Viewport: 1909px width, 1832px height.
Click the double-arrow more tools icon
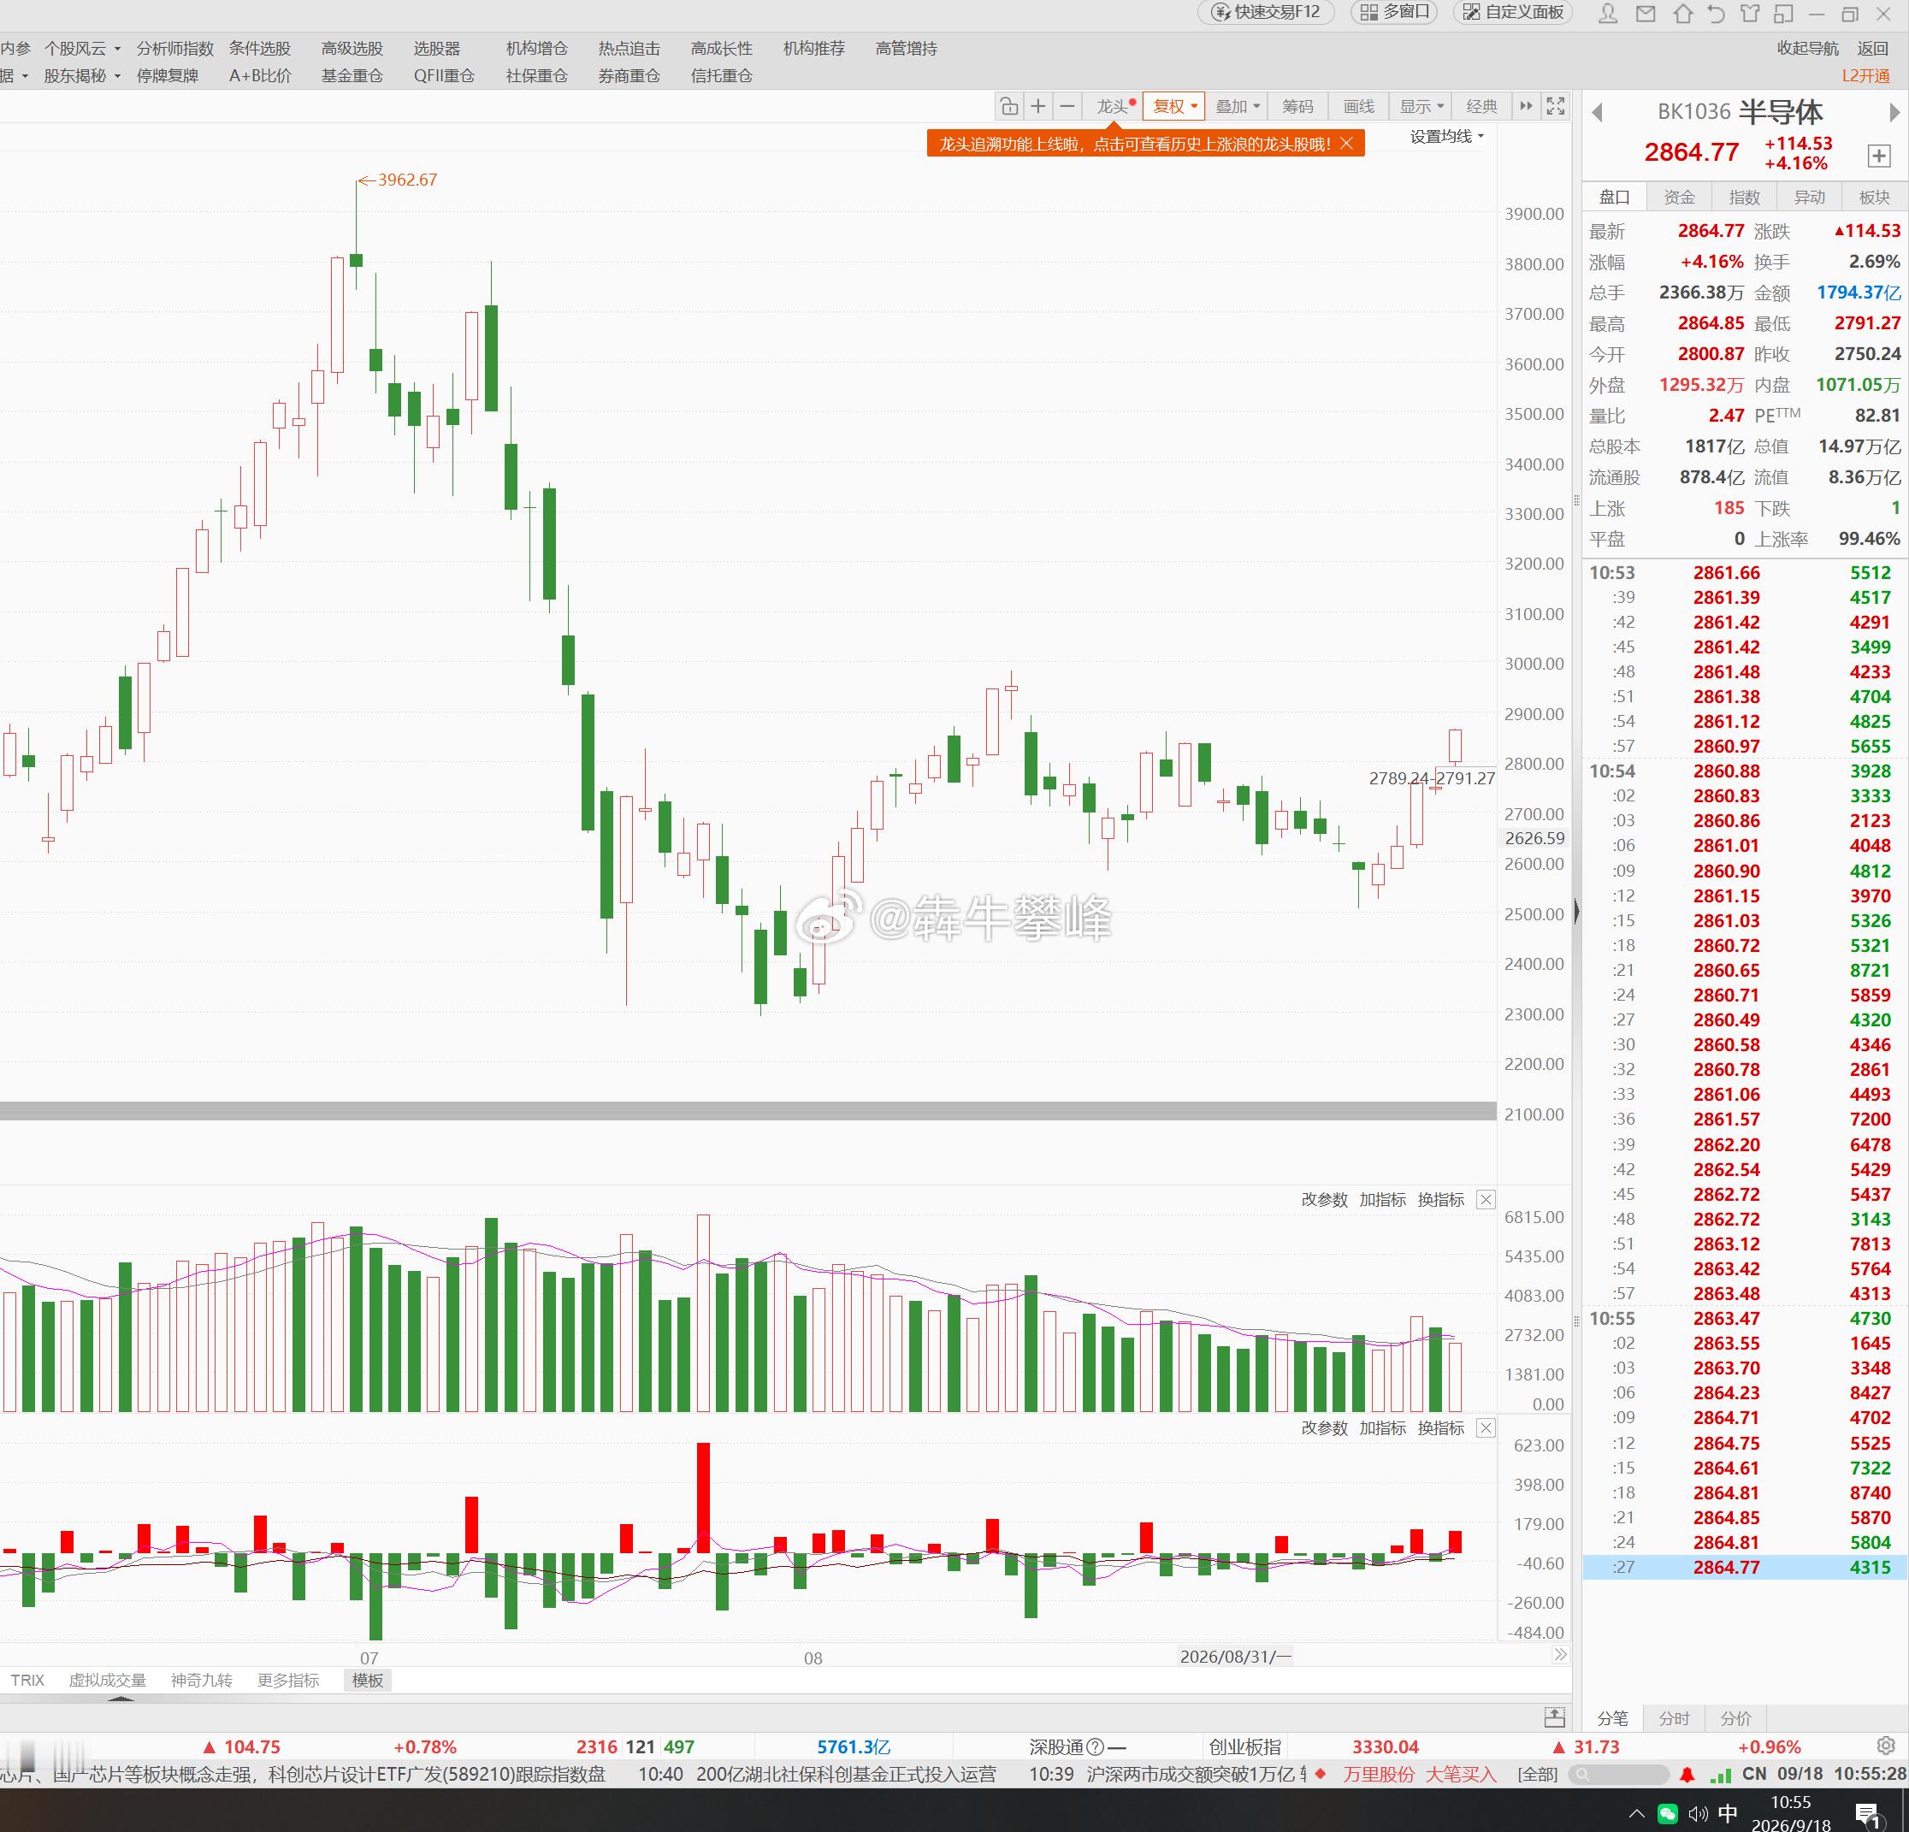click(x=1526, y=106)
